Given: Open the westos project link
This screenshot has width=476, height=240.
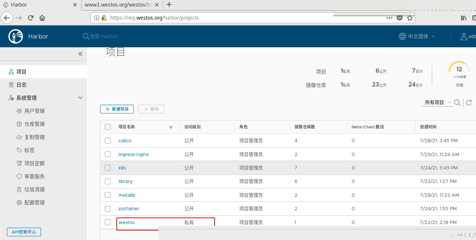Looking at the screenshot, I should (x=127, y=222).
